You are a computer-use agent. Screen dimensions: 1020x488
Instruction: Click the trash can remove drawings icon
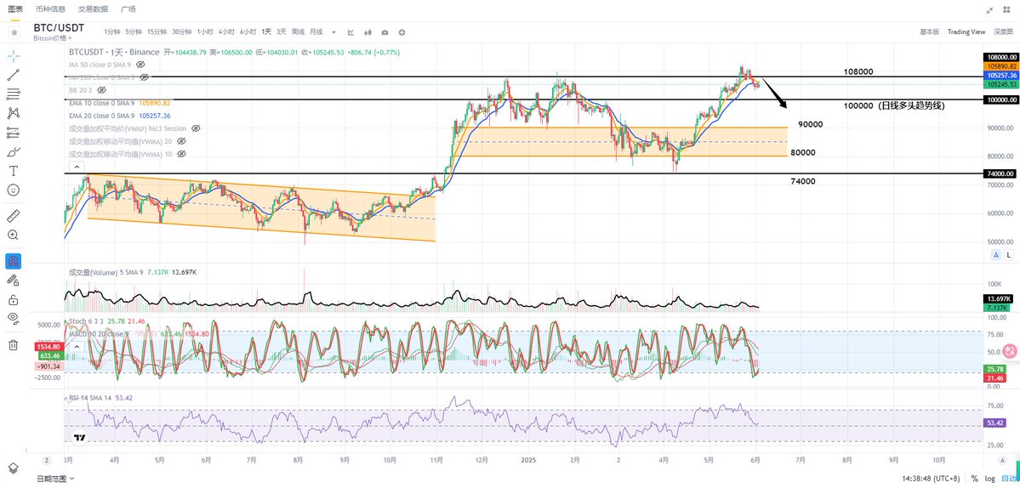13,345
